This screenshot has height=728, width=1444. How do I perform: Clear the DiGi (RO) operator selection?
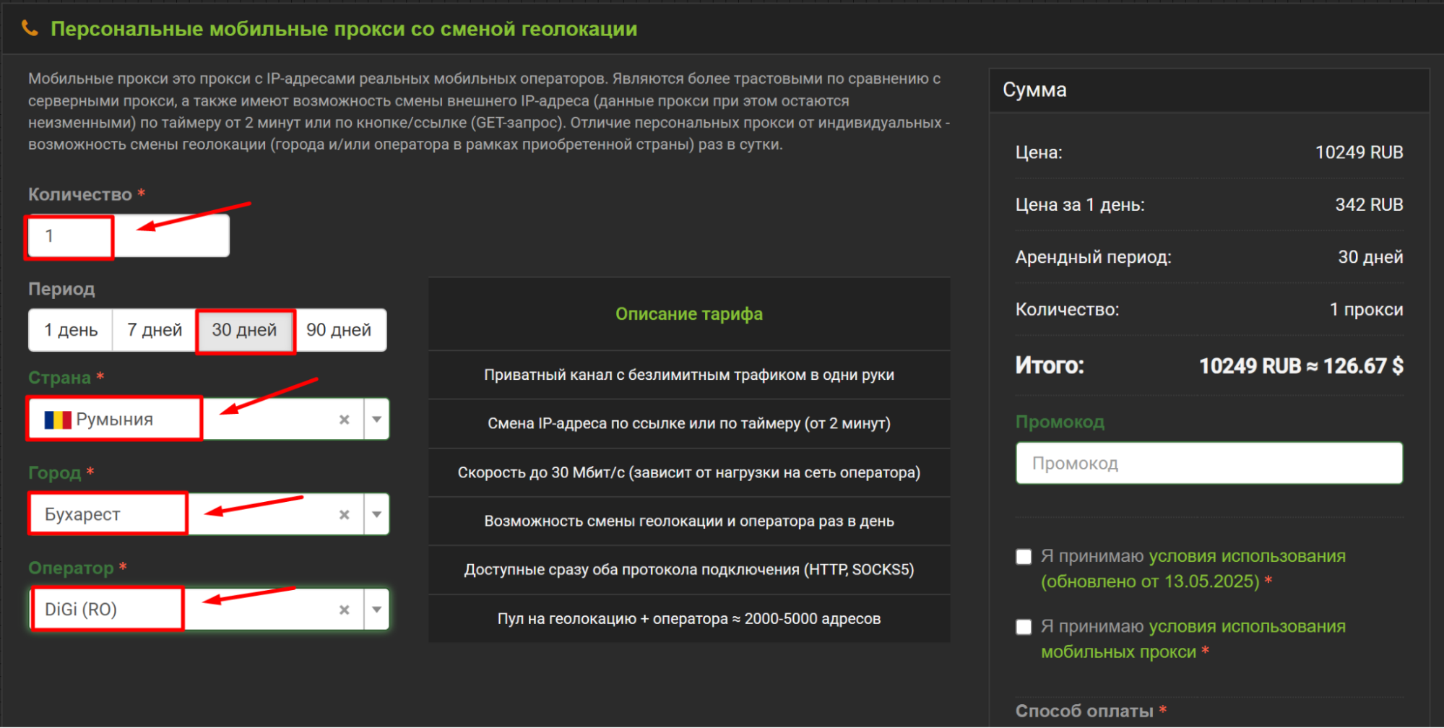(x=345, y=610)
